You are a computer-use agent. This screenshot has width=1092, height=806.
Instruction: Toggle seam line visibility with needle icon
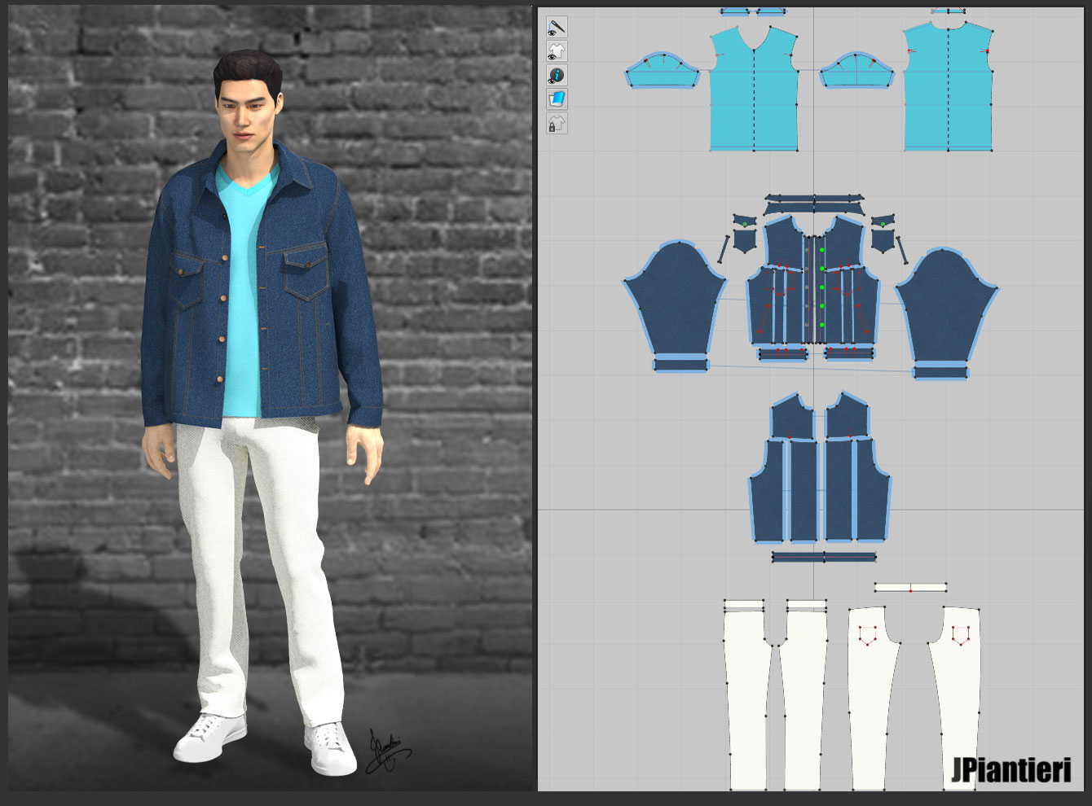pos(557,28)
